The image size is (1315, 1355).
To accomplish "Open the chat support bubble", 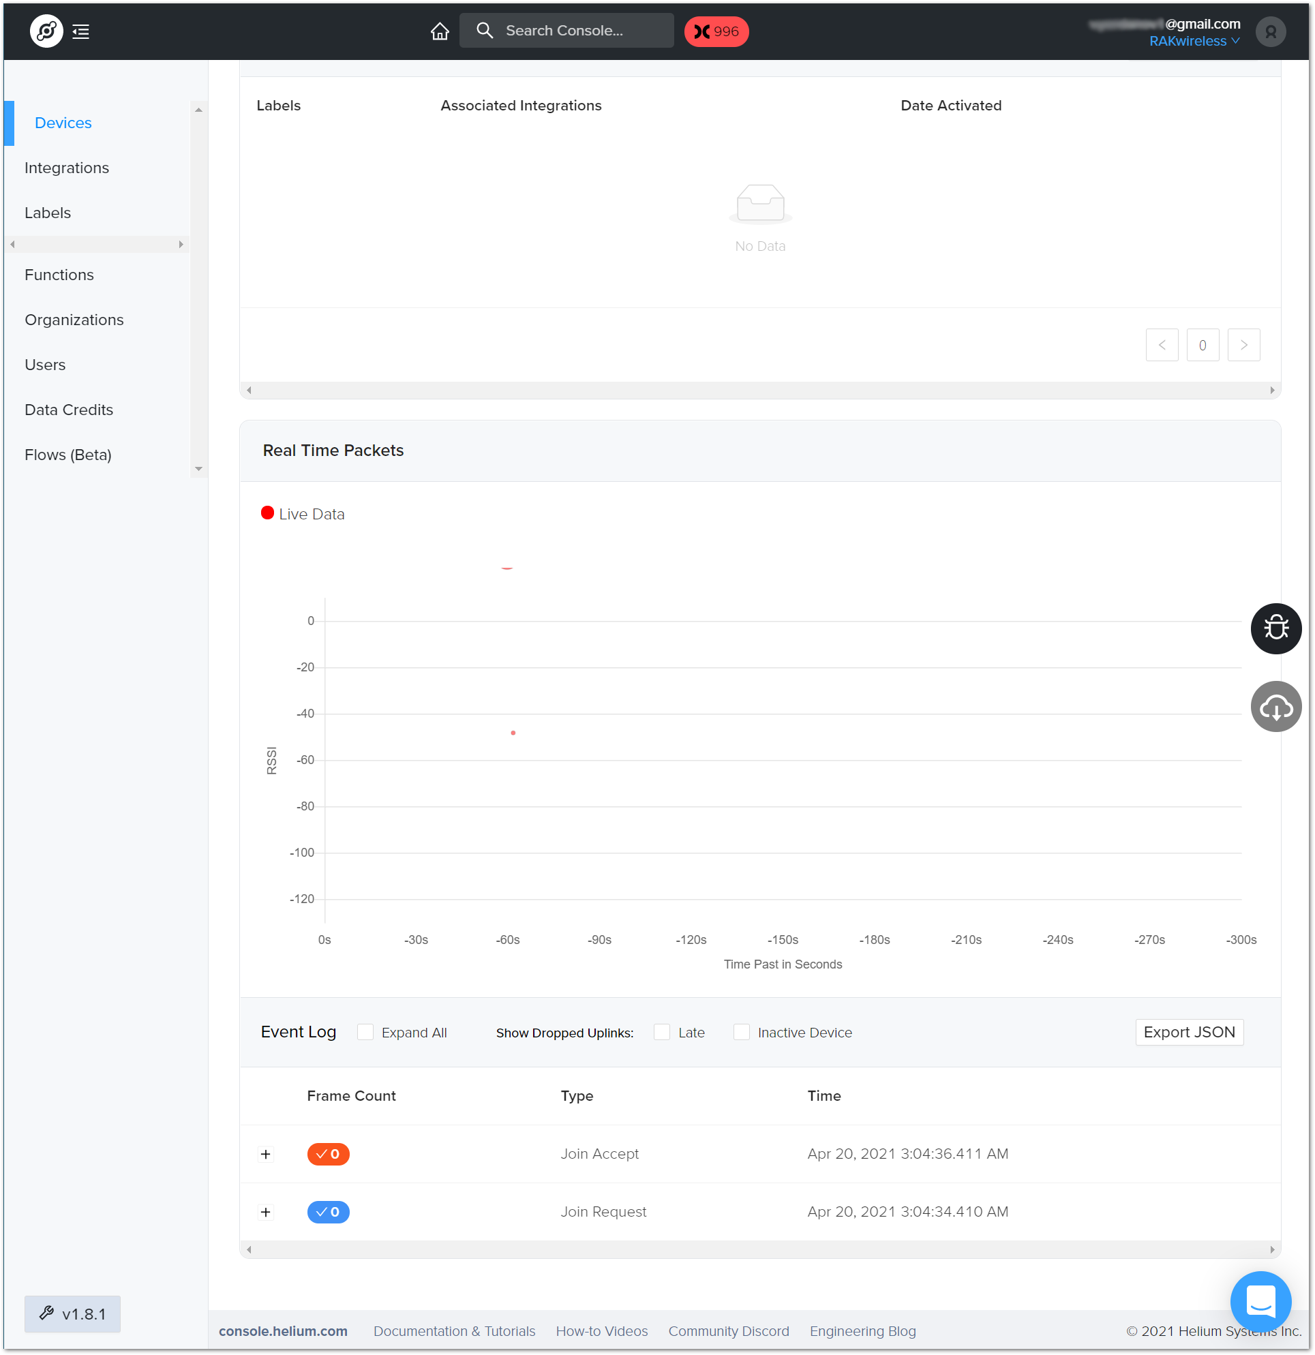I will click(x=1260, y=1301).
